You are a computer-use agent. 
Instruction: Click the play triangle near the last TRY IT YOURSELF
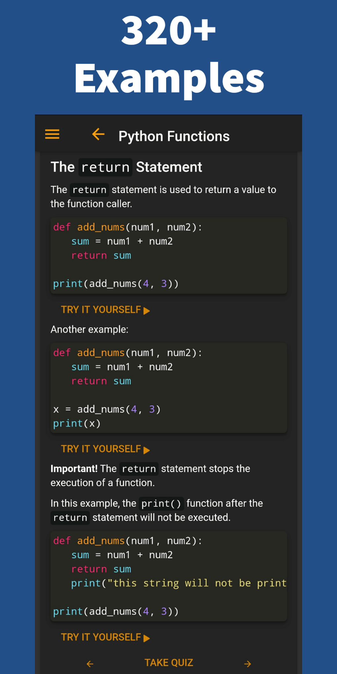click(146, 638)
